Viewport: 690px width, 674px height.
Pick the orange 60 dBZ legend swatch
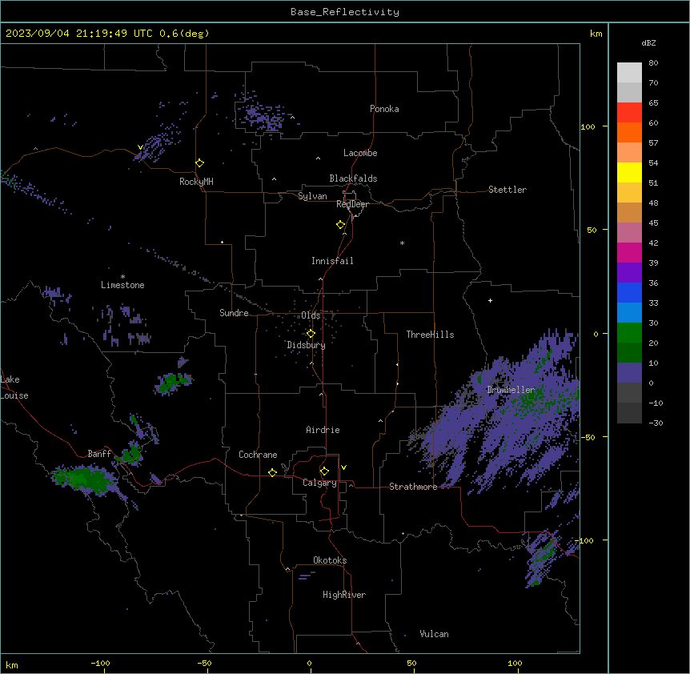coord(629,132)
